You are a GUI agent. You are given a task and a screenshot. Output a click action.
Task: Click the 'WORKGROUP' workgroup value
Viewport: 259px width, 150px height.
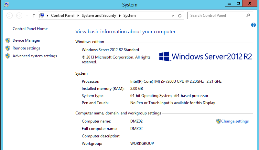click(142, 144)
